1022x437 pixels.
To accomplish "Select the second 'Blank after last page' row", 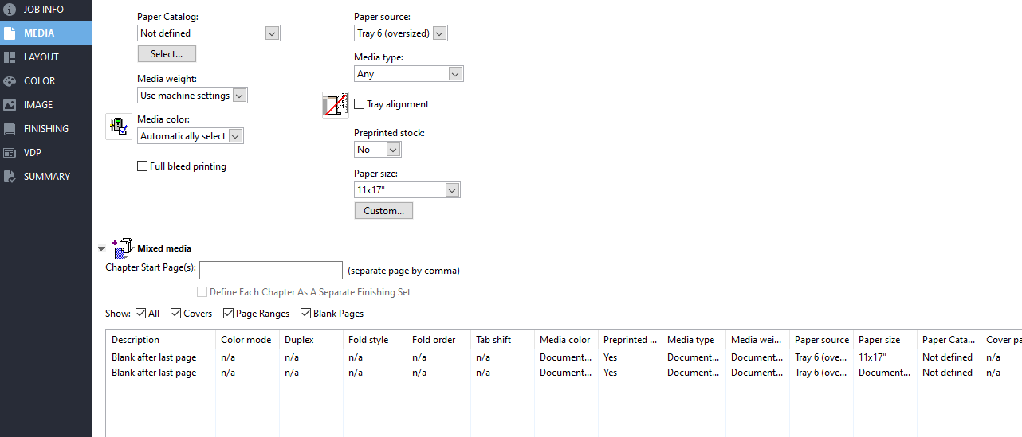I will click(x=564, y=373).
